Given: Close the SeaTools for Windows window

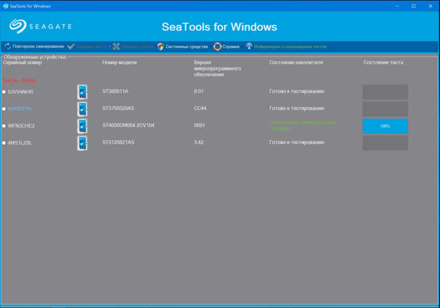Looking at the screenshot, I should click(x=431, y=6).
